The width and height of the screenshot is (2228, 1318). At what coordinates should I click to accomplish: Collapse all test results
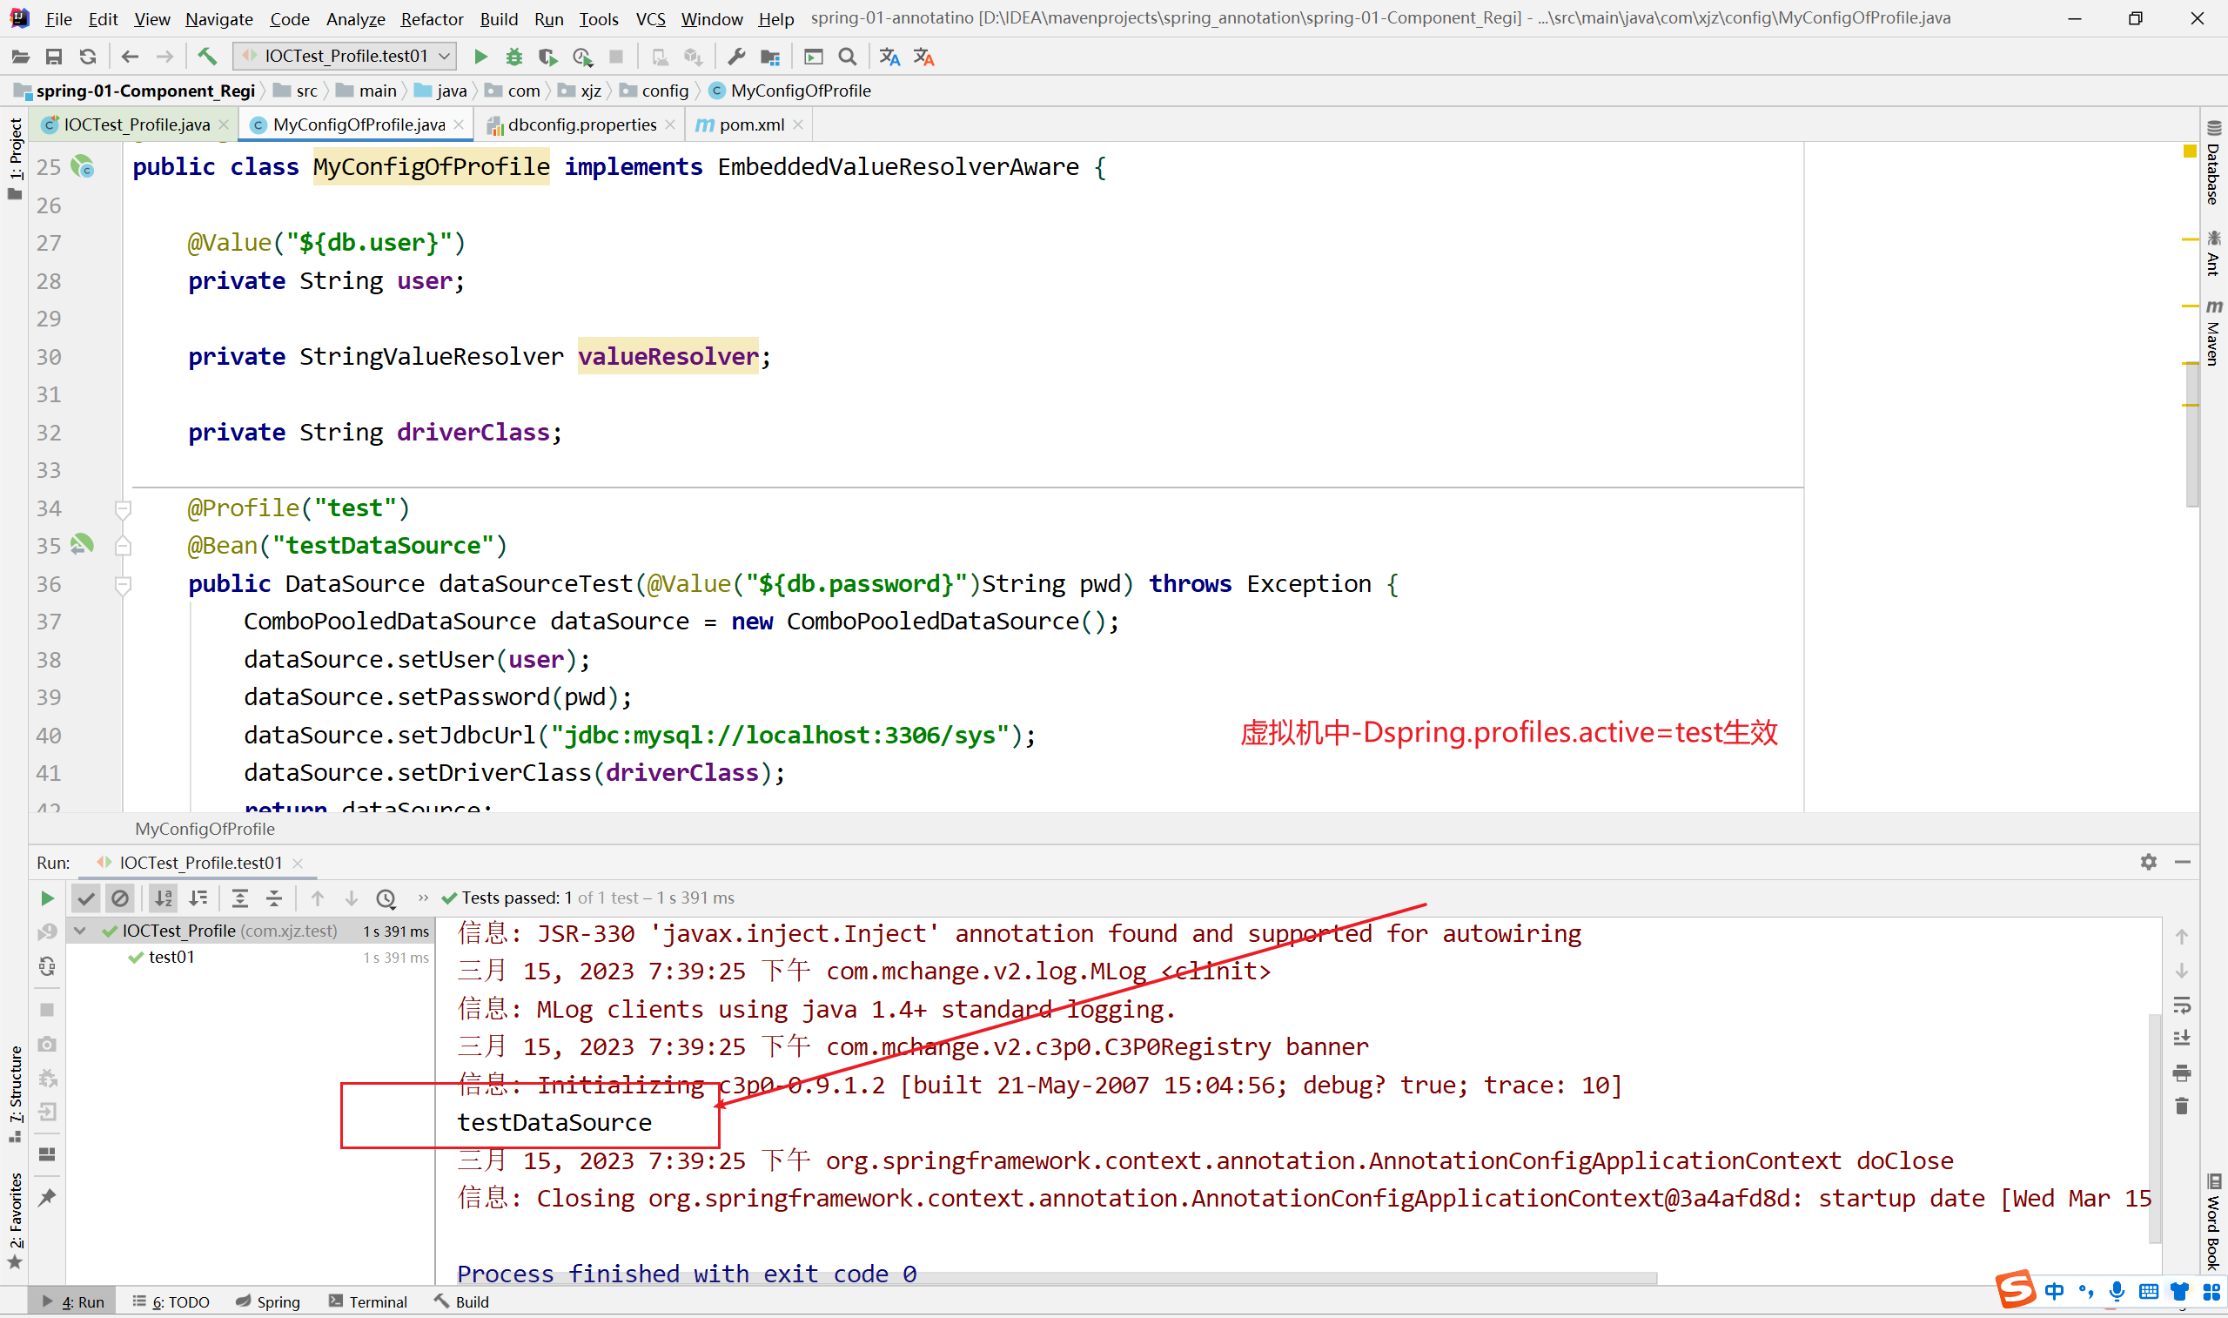pos(274,898)
